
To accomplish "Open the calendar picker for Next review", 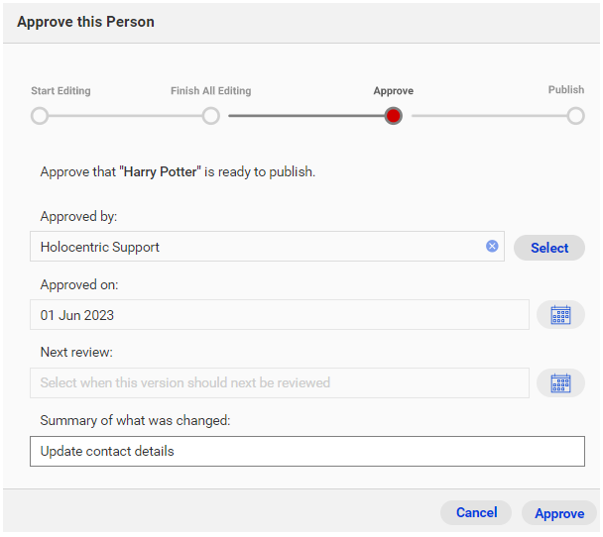I will [x=560, y=383].
